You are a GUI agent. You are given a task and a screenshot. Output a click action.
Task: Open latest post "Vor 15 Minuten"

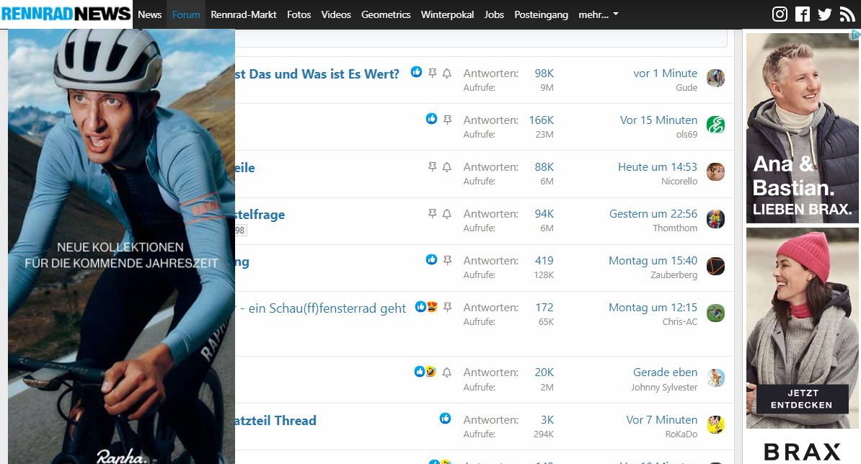(658, 120)
